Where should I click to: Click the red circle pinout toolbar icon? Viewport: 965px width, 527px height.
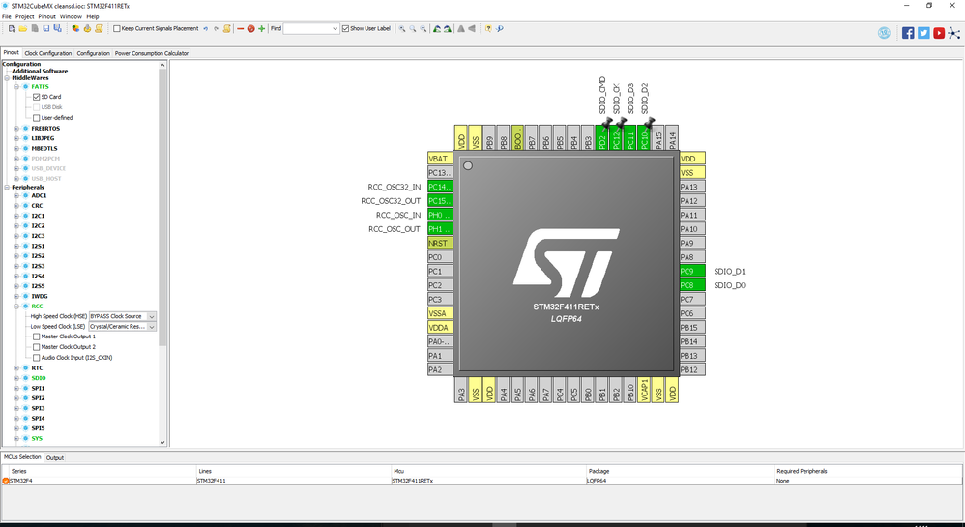[x=251, y=28]
